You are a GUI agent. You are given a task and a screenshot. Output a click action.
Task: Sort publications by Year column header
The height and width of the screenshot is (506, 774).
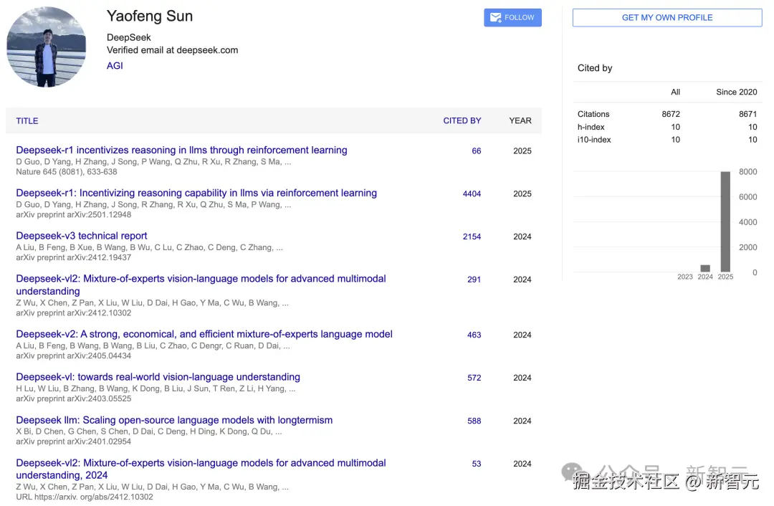[x=520, y=121]
